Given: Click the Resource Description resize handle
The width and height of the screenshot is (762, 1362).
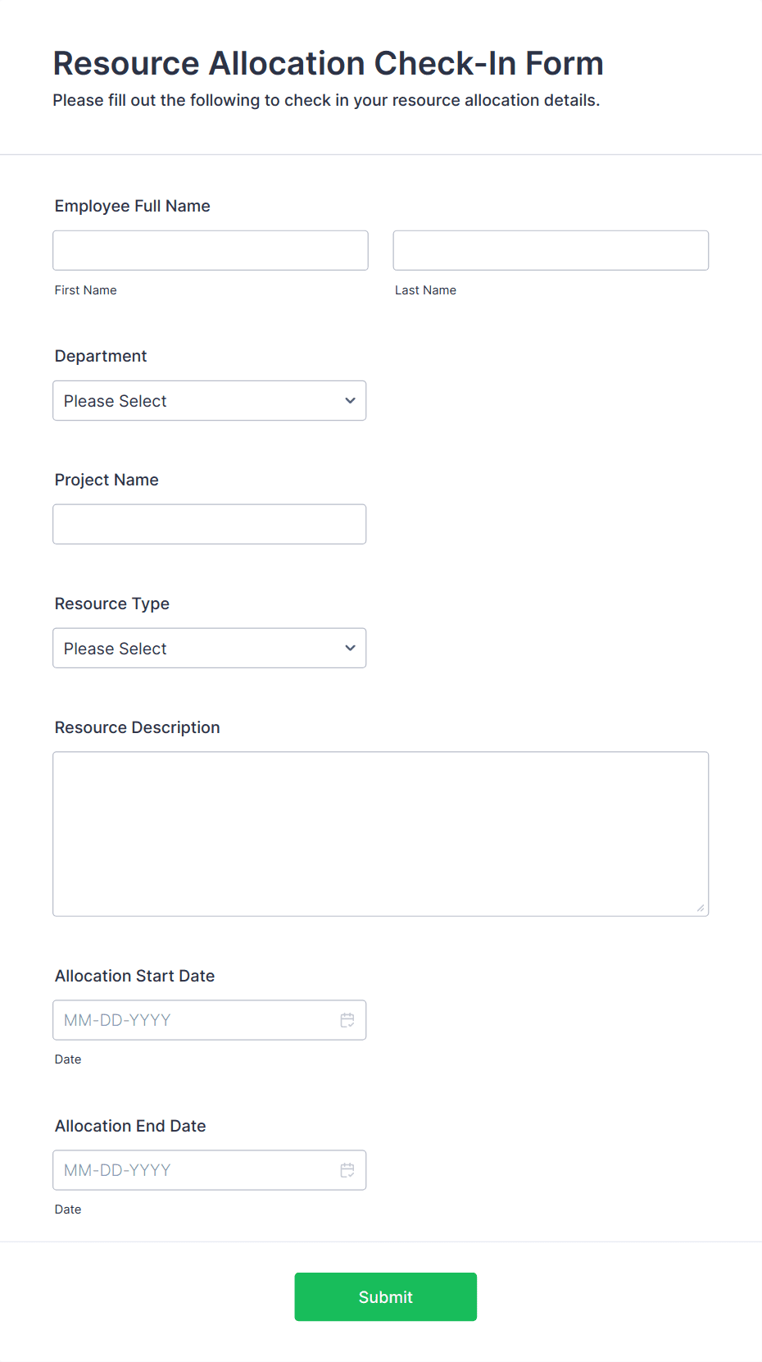Looking at the screenshot, I should (x=701, y=908).
